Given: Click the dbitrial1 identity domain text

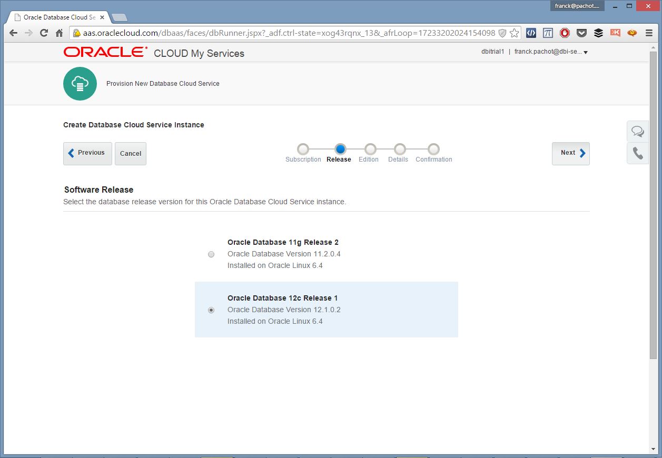Looking at the screenshot, I should coord(493,52).
